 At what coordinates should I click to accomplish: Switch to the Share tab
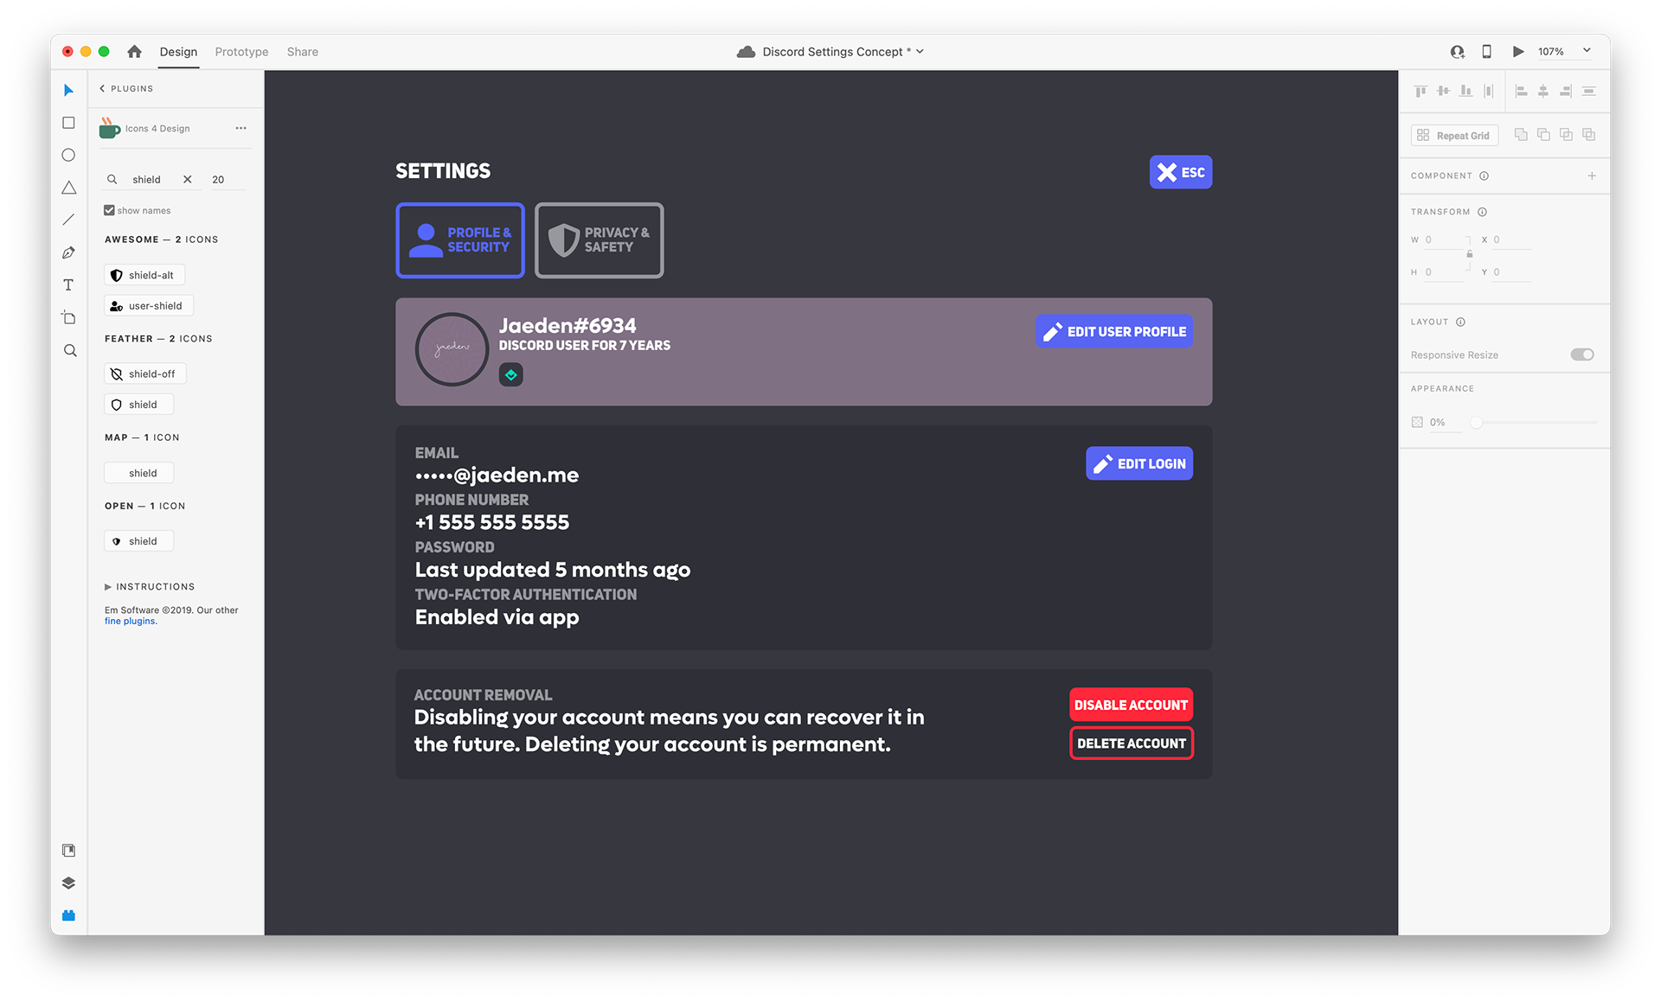302,52
